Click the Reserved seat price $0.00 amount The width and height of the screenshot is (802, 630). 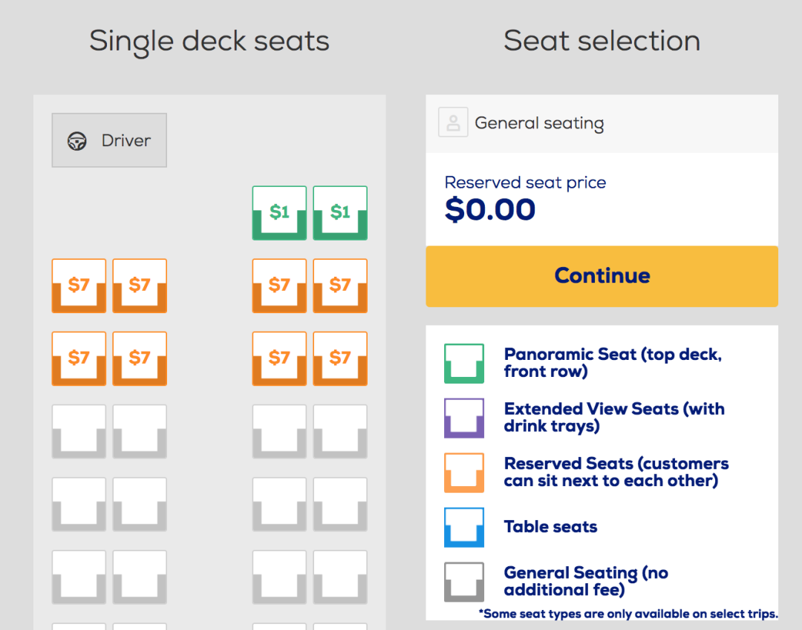click(490, 210)
